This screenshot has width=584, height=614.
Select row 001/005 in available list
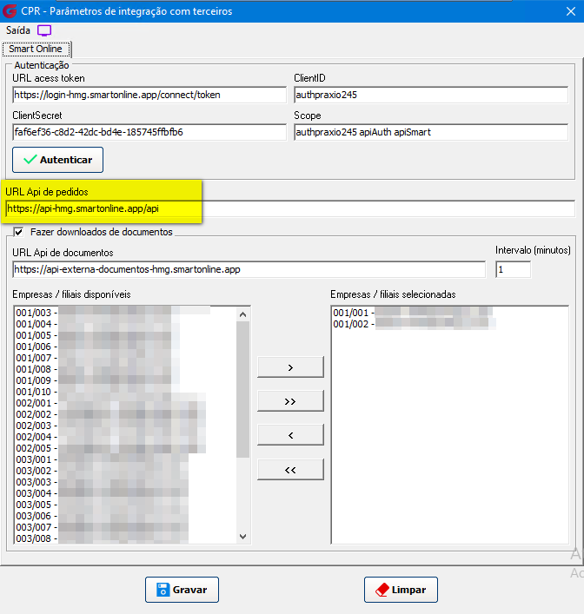click(x=125, y=335)
